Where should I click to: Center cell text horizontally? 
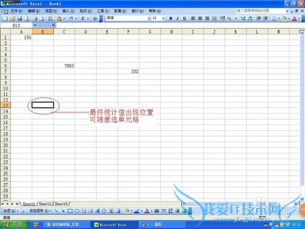[200, 18]
